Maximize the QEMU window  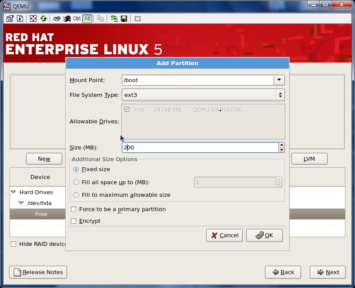(325, 4)
